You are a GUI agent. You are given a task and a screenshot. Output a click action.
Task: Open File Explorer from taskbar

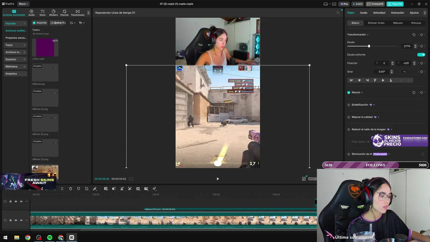[x=16, y=238]
